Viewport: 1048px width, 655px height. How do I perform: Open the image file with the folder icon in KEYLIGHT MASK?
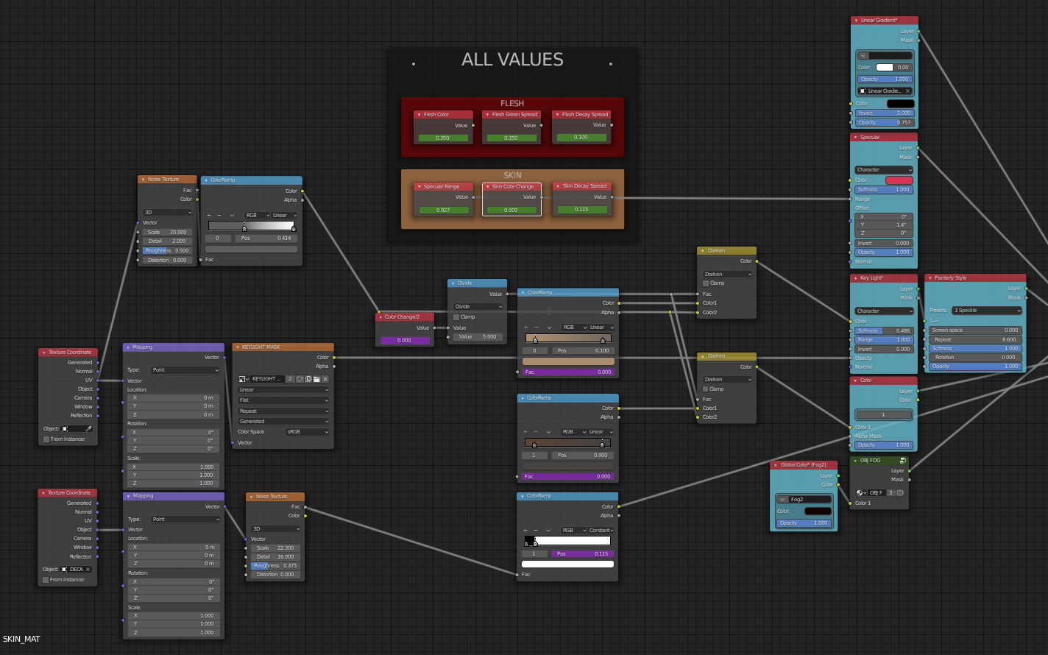[x=316, y=379]
